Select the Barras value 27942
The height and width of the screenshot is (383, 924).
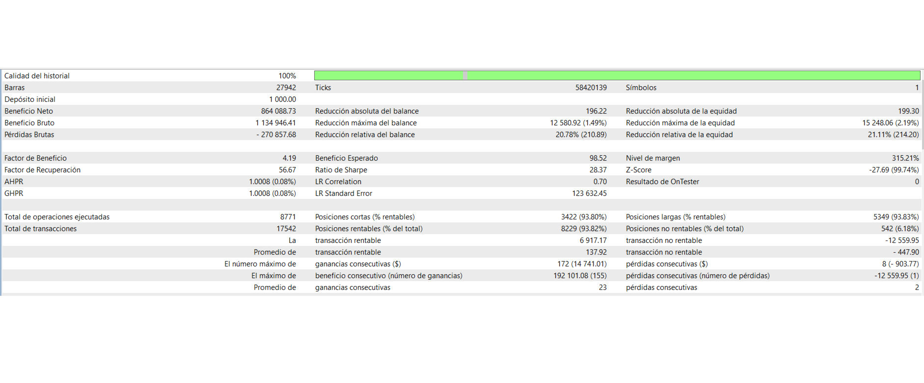[286, 88]
